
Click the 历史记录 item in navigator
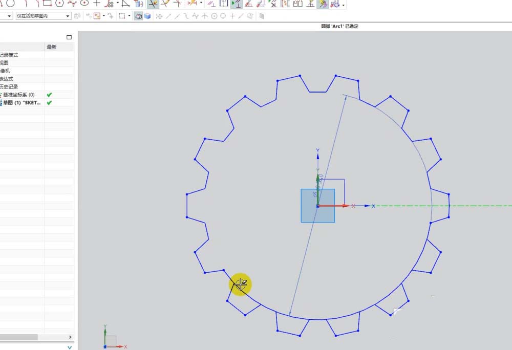(x=9, y=86)
